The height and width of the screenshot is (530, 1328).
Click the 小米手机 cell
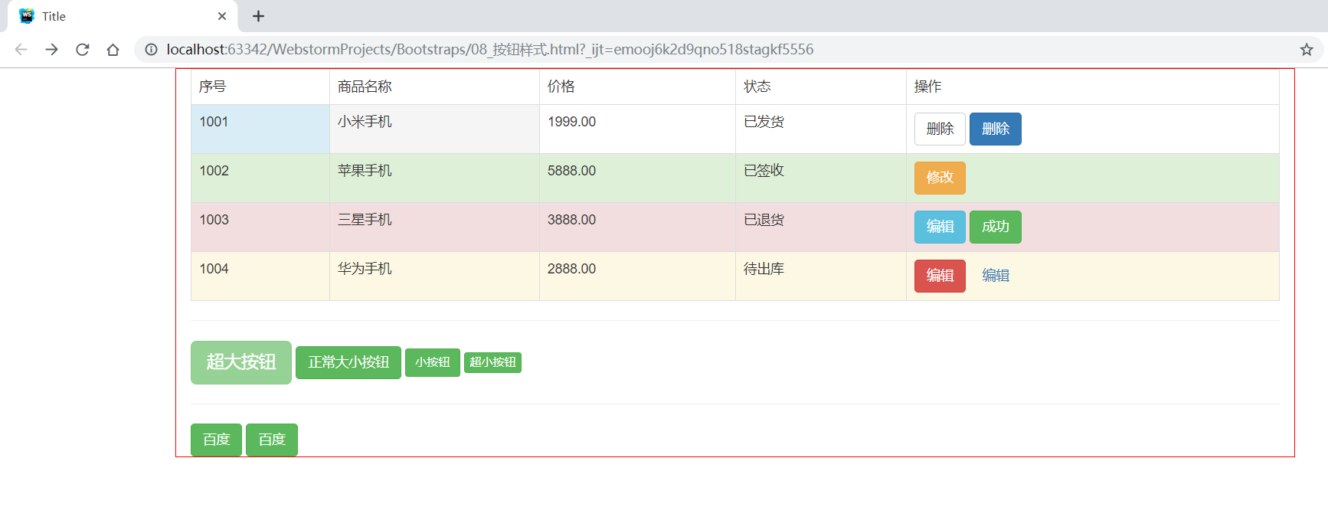pos(434,129)
